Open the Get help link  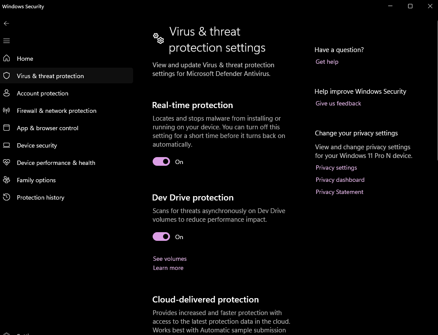[327, 62]
